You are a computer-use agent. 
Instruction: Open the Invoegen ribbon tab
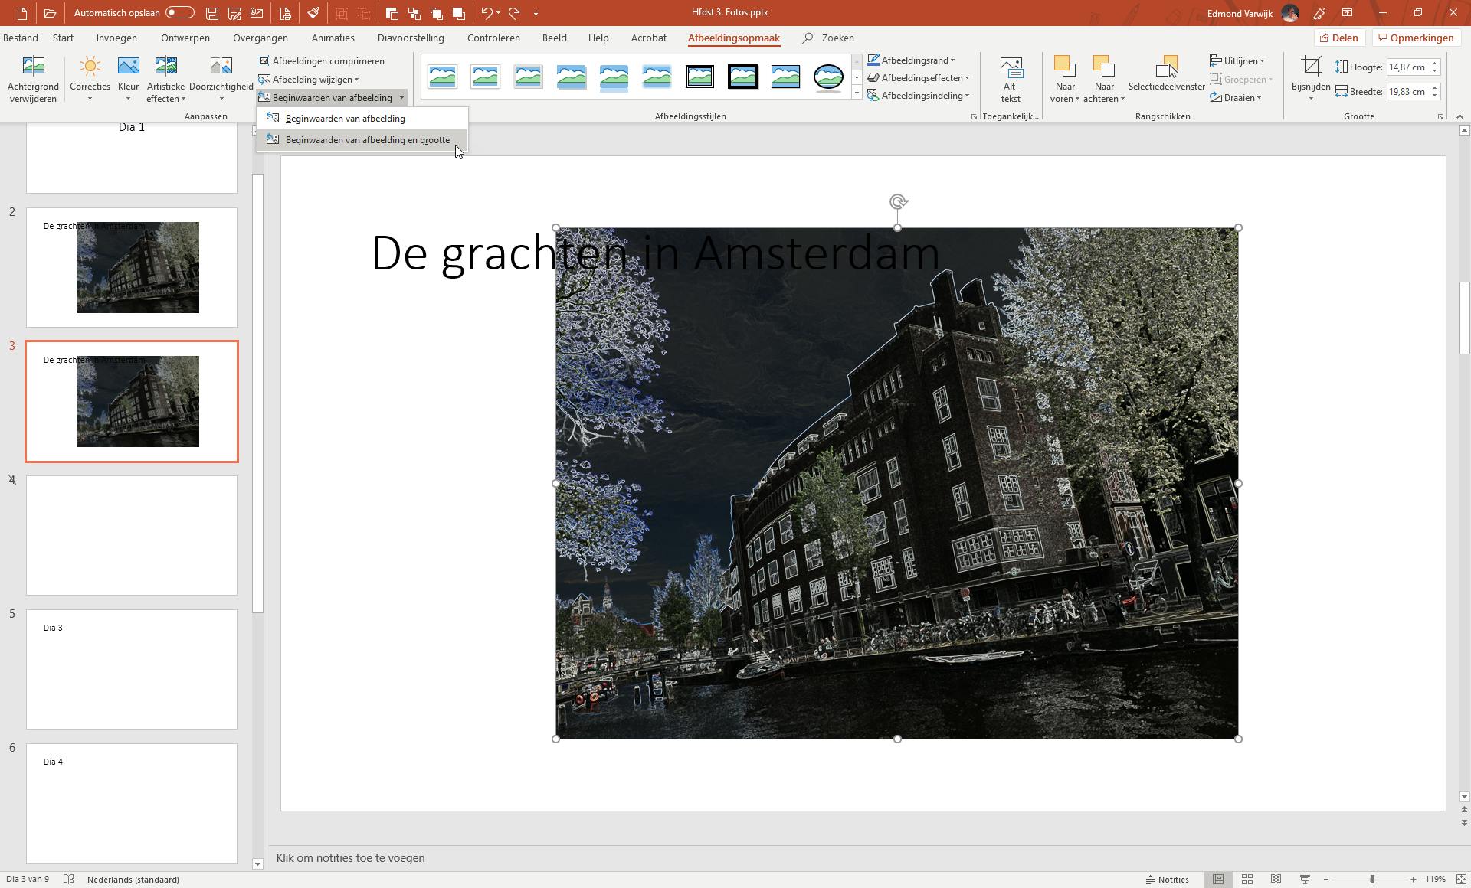tap(116, 38)
